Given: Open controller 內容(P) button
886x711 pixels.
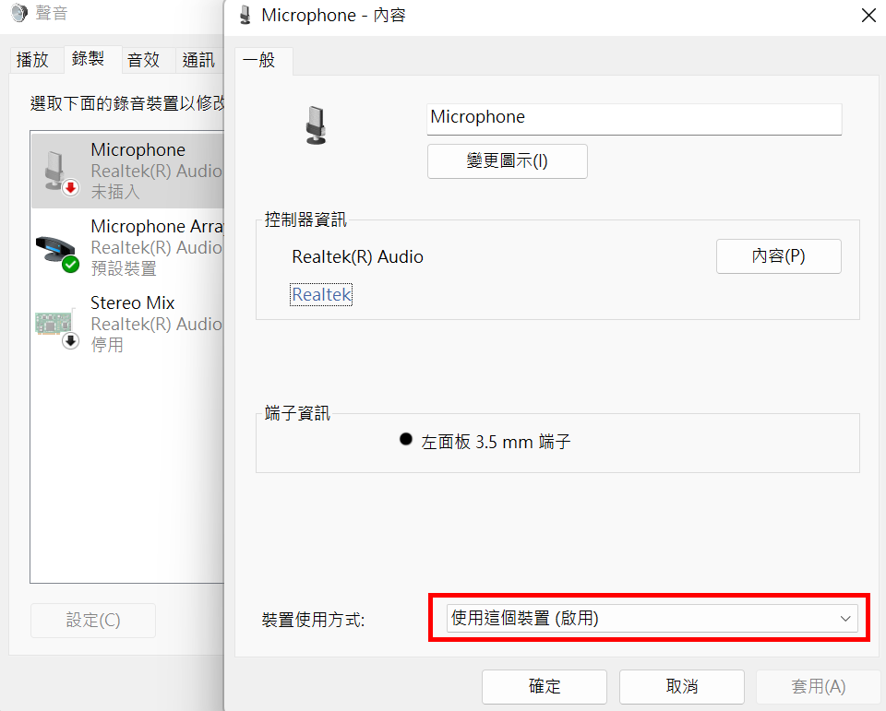Looking at the screenshot, I should click(779, 255).
